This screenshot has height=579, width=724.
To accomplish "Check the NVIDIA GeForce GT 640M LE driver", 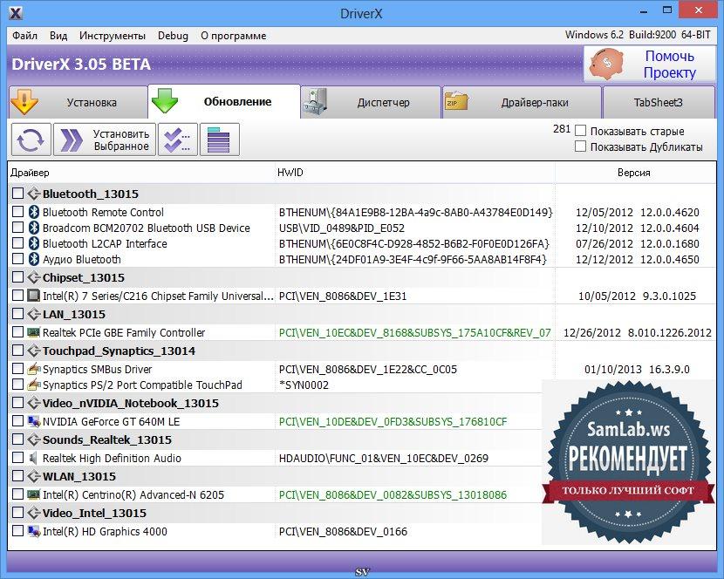I will tap(18, 422).
